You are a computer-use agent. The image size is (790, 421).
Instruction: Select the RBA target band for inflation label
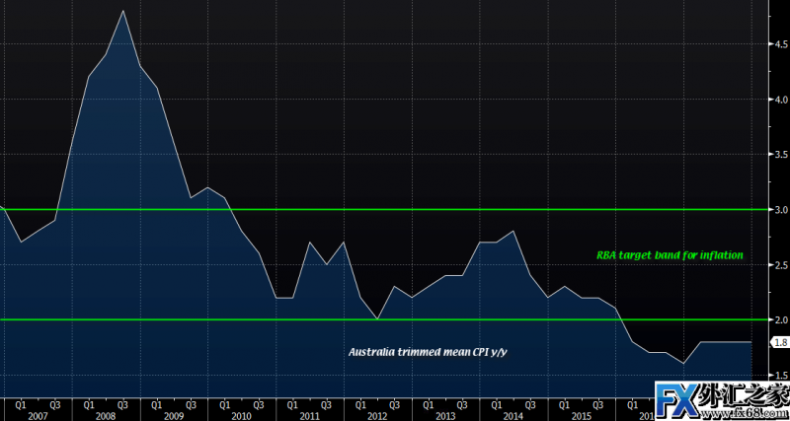click(671, 255)
